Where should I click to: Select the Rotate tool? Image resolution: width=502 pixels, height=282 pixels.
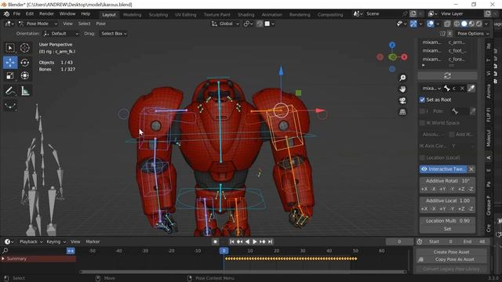[24, 63]
